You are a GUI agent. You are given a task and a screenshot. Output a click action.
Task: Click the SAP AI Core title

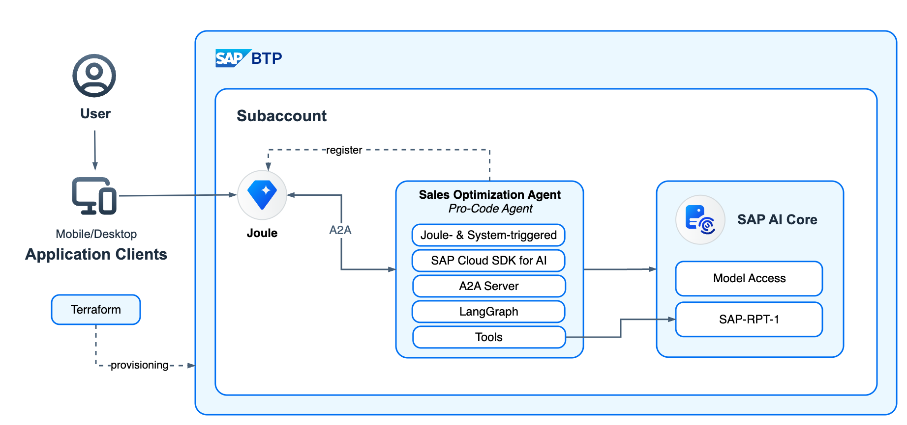click(x=777, y=219)
